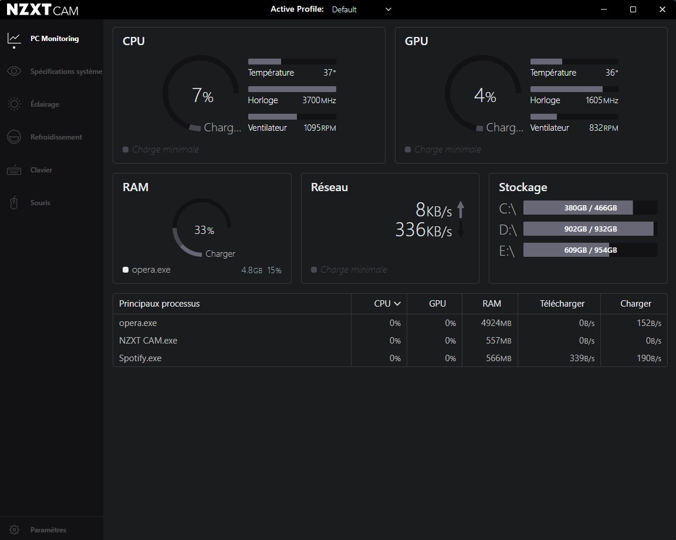Click the Clavier keyboard icon
Image resolution: width=676 pixels, height=540 pixels.
tap(14, 170)
